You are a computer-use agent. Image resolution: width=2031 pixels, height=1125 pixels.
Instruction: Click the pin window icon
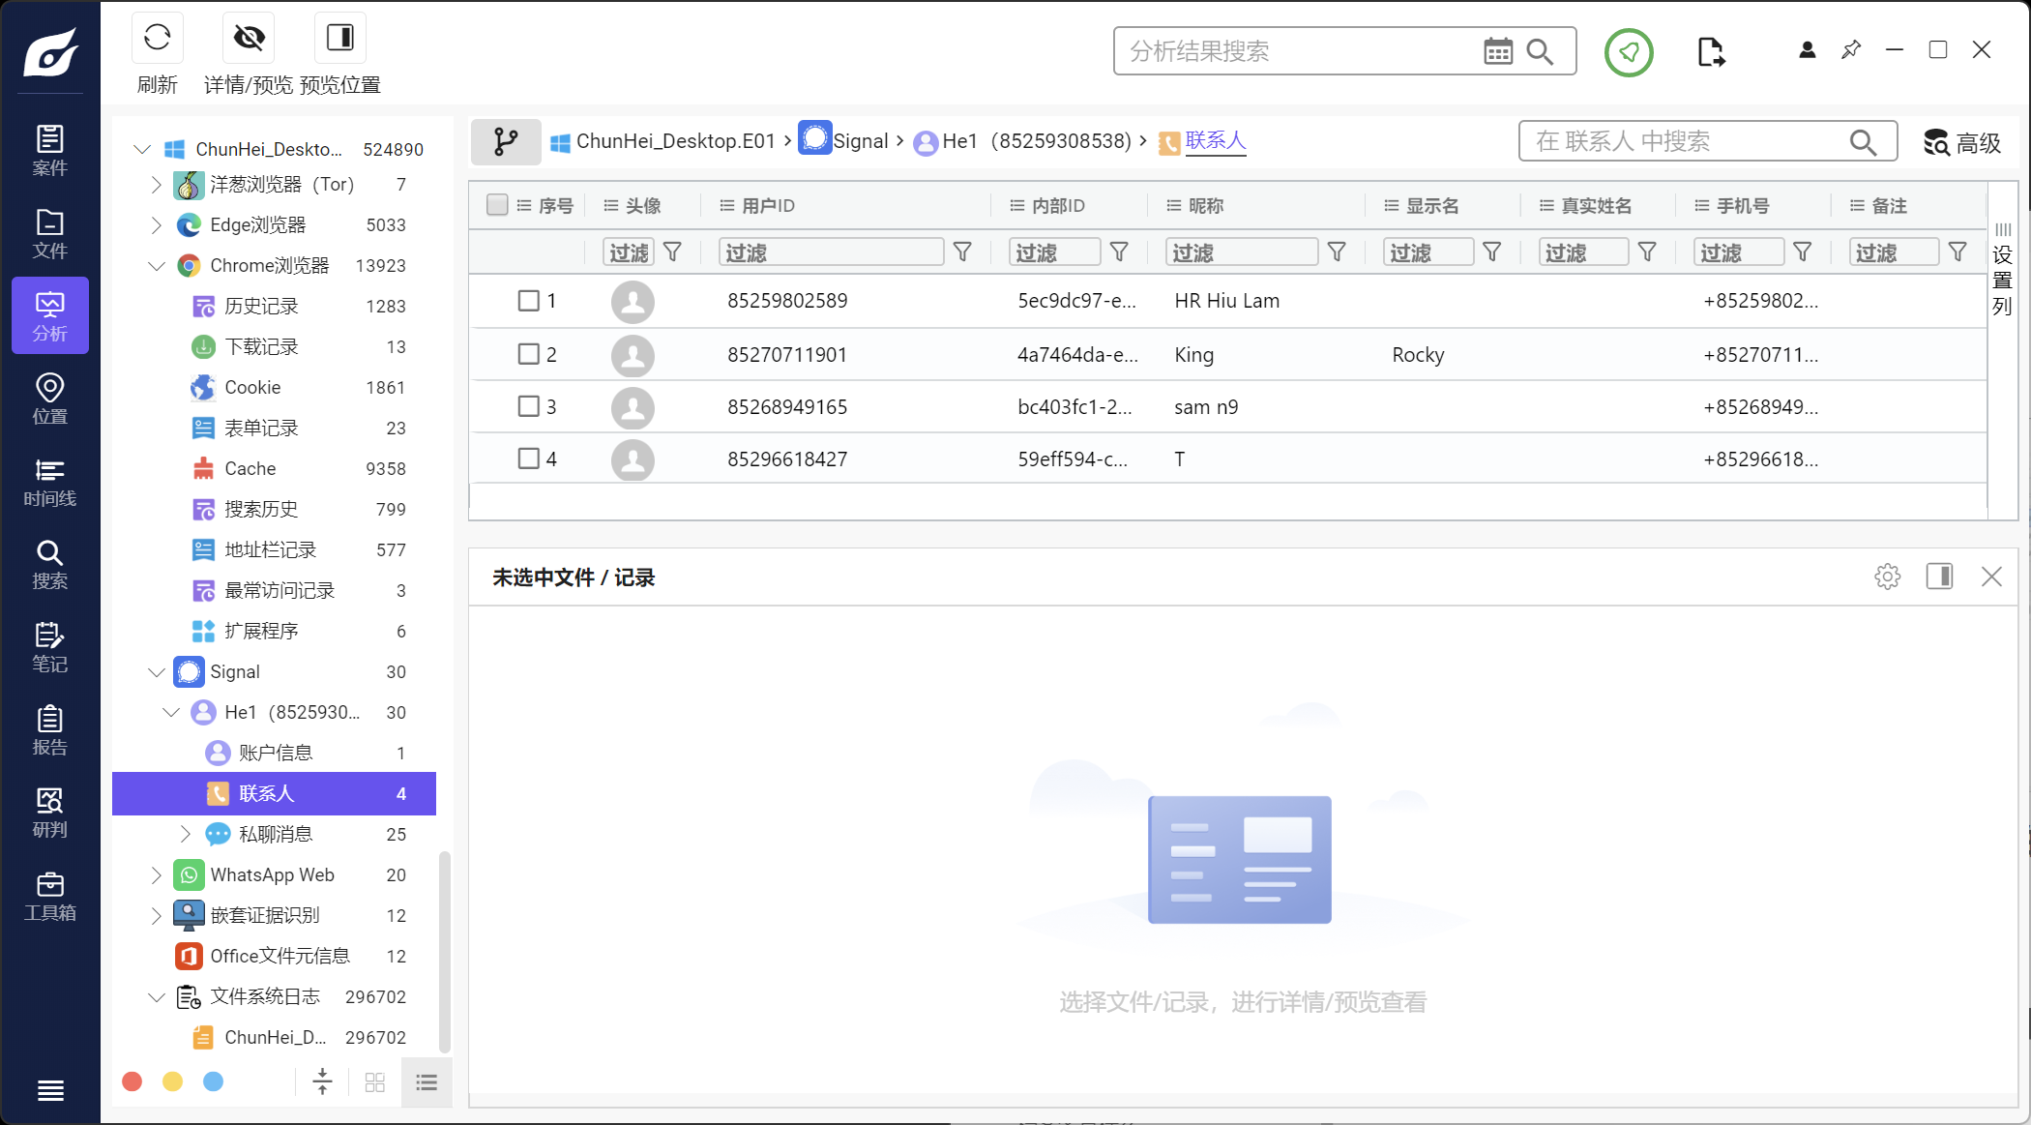1851,49
